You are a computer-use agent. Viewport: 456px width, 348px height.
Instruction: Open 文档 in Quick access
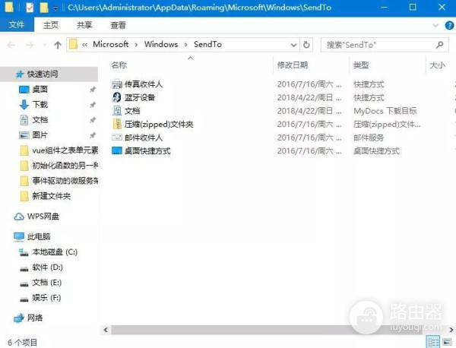40,120
